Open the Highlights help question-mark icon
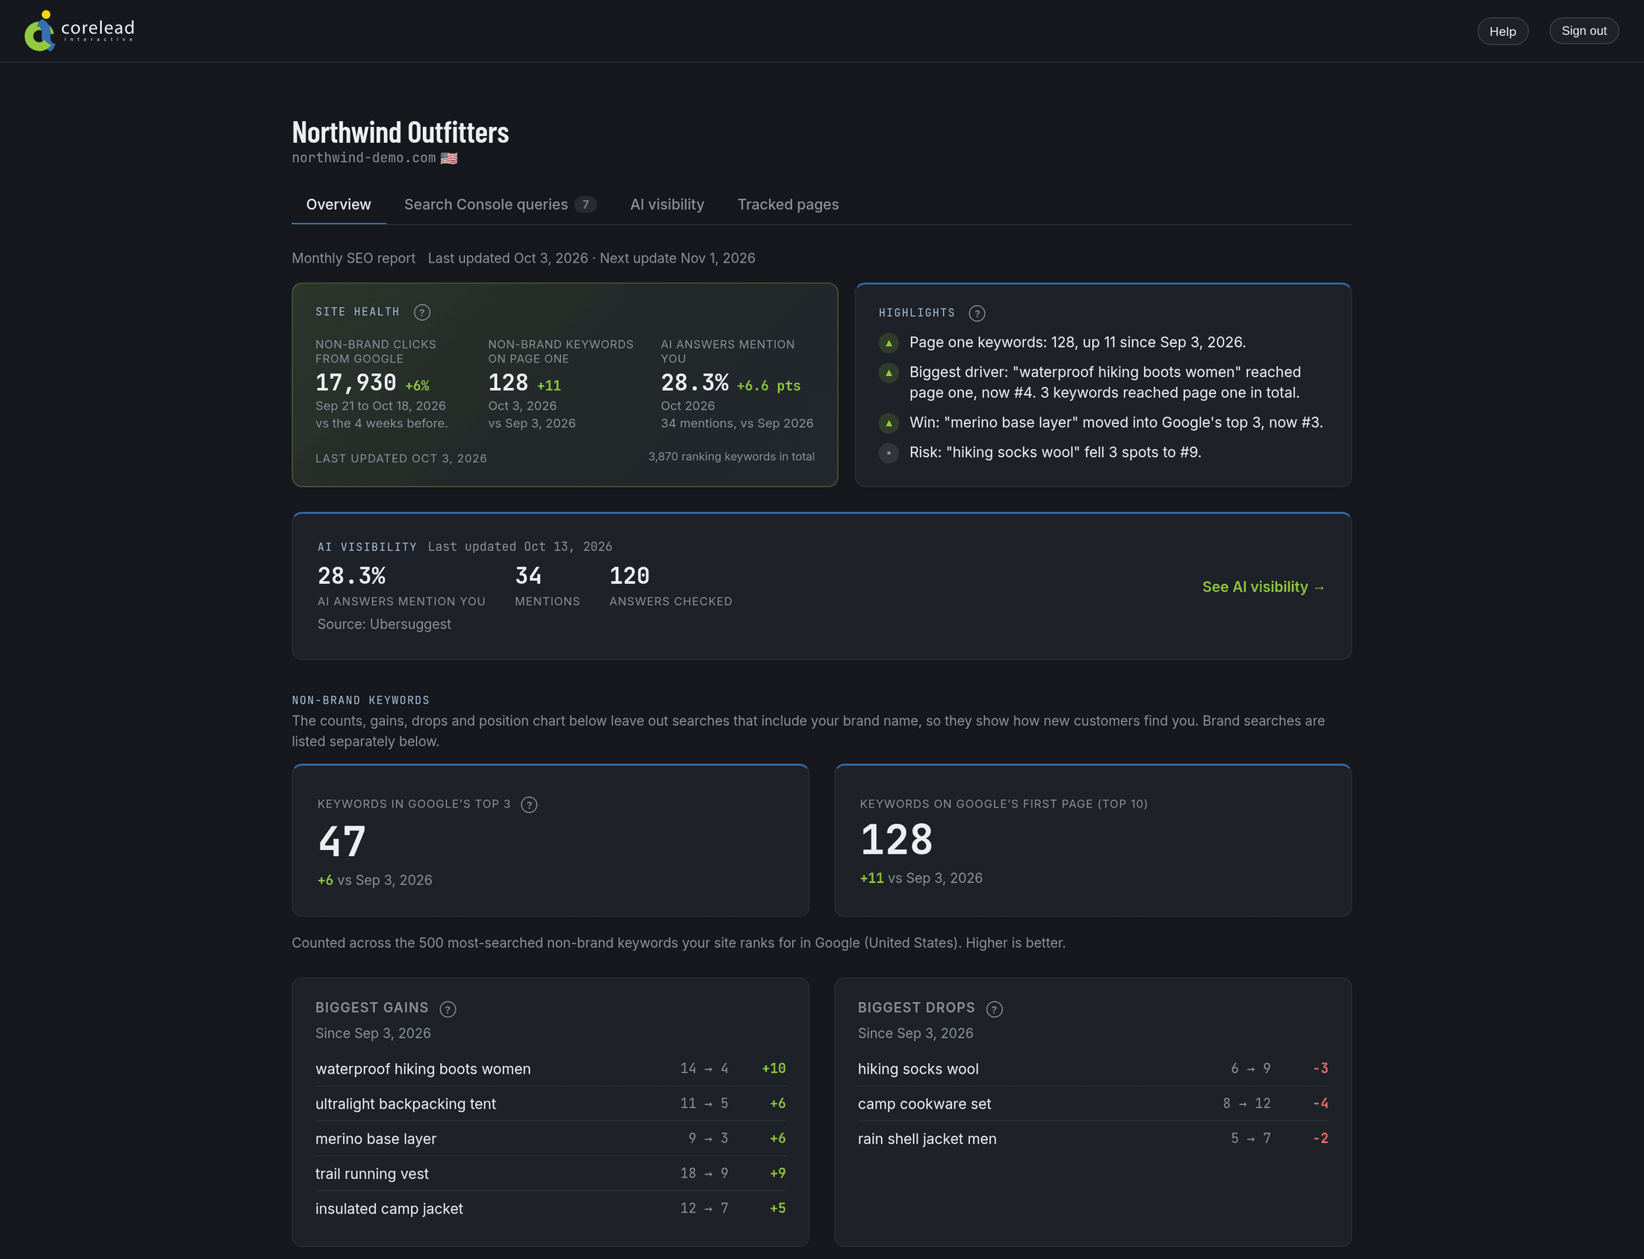The image size is (1644, 1259). pos(977,313)
